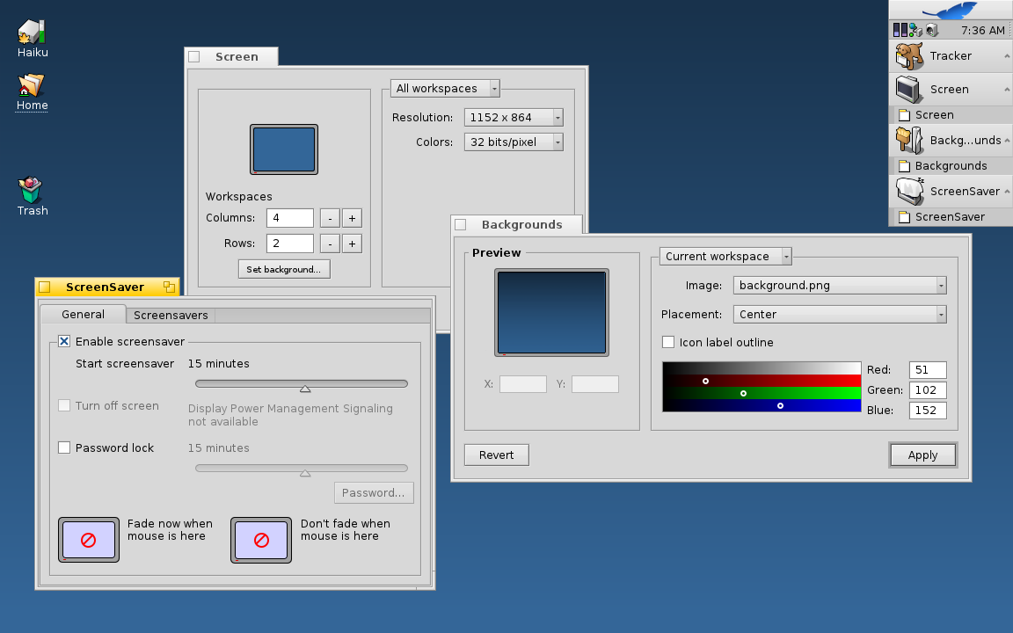Click the Set background button

(284, 269)
